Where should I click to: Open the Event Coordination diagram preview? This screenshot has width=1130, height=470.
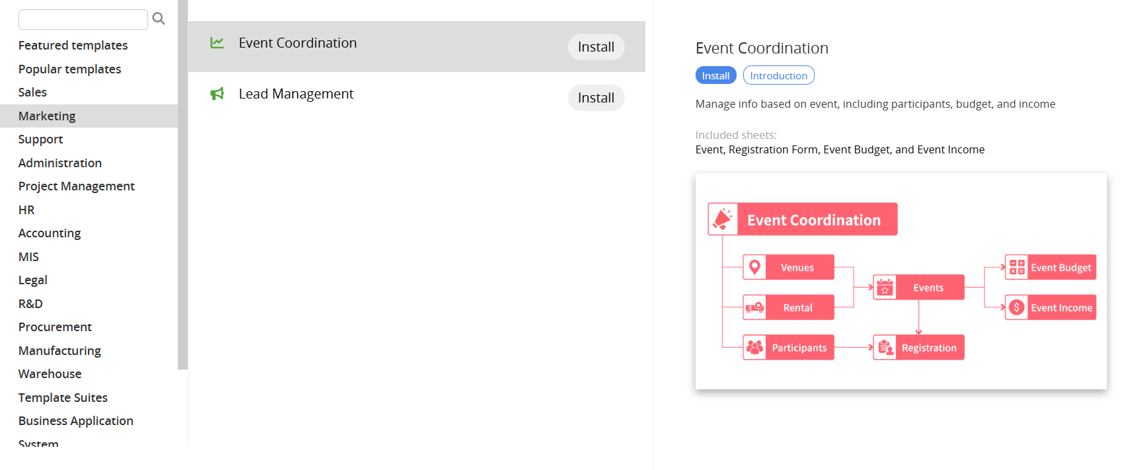(901, 281)
